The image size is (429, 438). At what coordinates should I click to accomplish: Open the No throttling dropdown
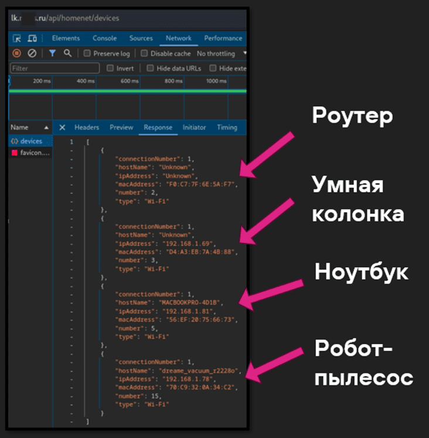(x=220, y=54)
